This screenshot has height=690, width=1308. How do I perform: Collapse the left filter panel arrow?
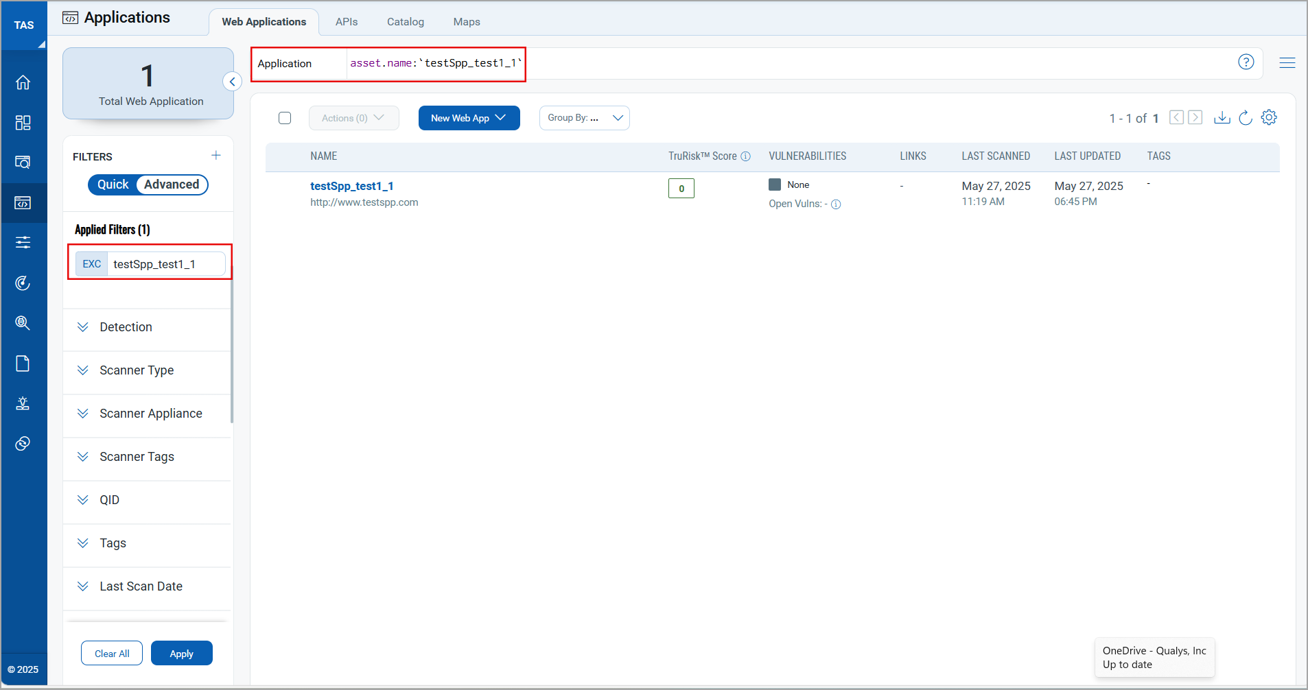[232, 82]
